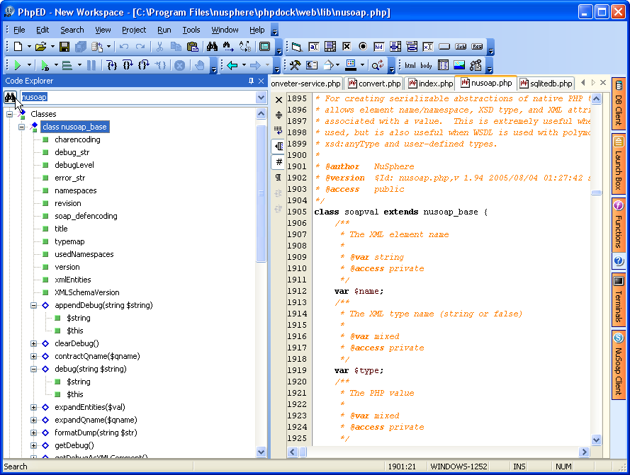The width and height of the screenshot is (630, 475).
Task: Click the Save floppy disk icon
Action: 64,47
